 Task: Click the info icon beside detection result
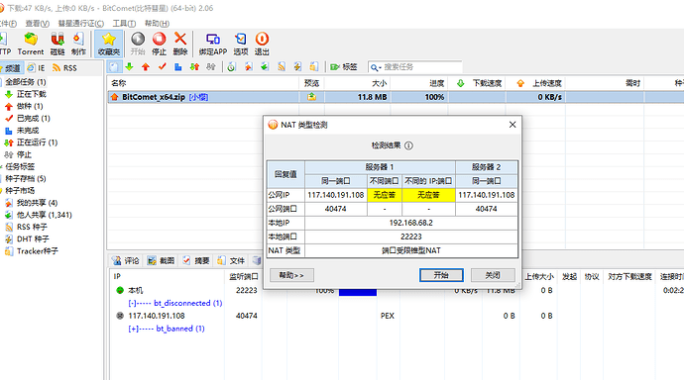408,145
